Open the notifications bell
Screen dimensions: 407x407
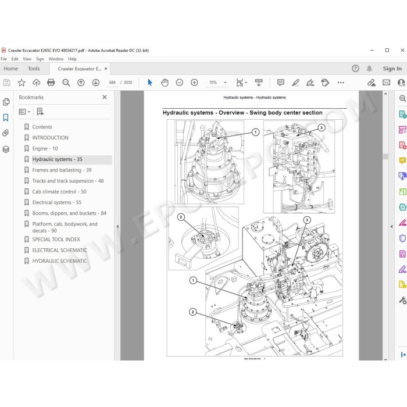click(x=369, y=69)
